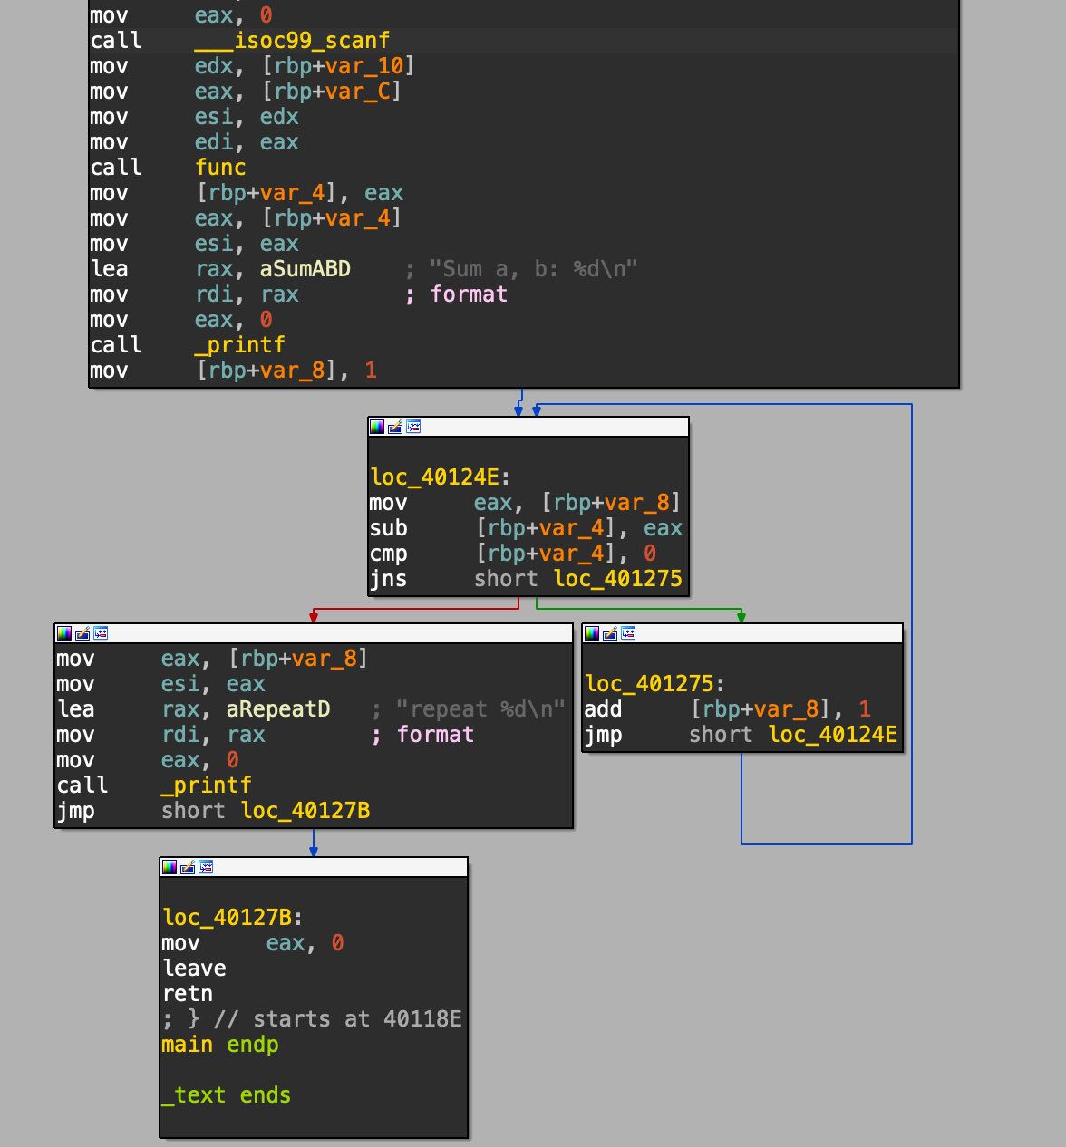Viewport: 1066px width, 1147px height.
Task: Click _printf in the aRepeatD block
Action: click(x=207, y=786)
